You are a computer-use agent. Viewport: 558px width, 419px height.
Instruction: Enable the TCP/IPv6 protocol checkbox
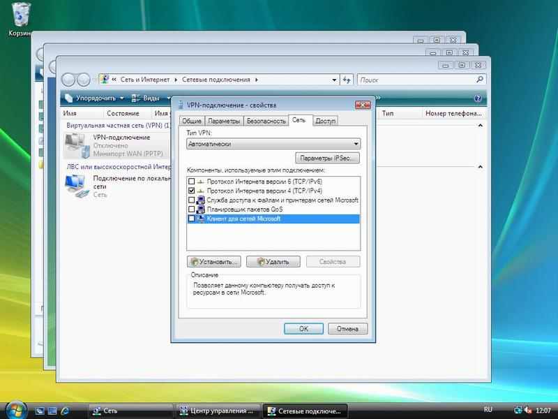click(x=191, y=182)
